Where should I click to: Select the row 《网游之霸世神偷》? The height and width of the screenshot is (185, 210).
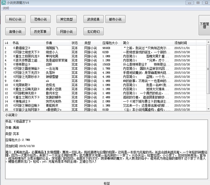click(x=105, y=68)
